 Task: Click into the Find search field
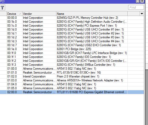[x=136, y=8]
